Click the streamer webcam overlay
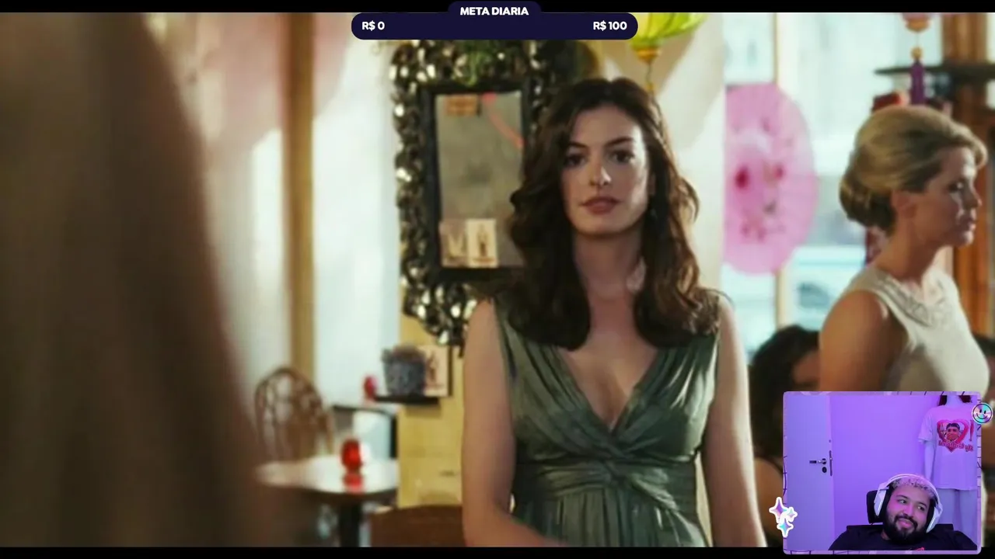 pyautogui.click(x=882, y=472)
